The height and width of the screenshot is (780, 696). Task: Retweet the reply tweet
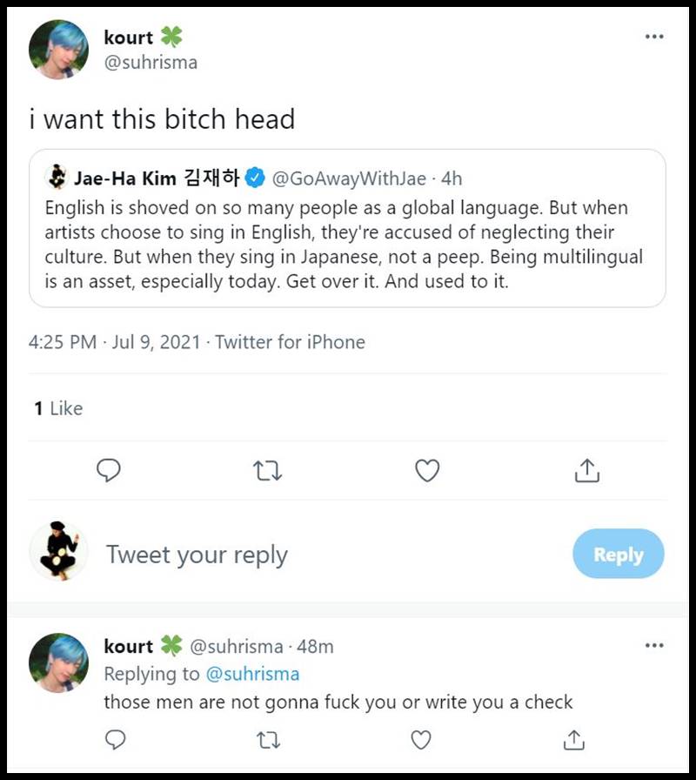coord(268,740)
